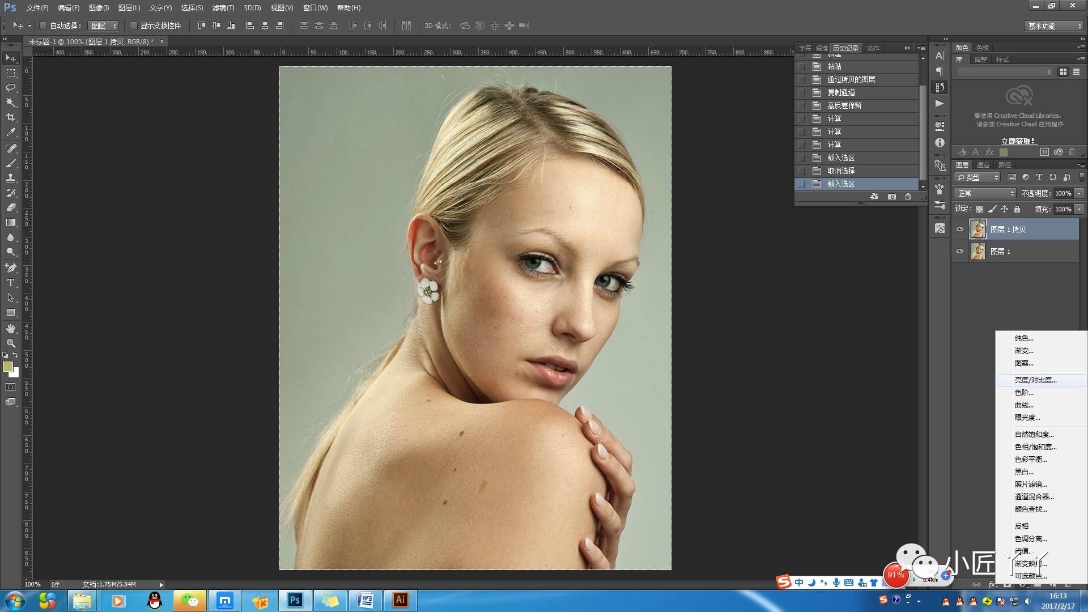Screen dimensions: 1088x612
Task: Select the Dodge tool
Action: click(11, 252)
